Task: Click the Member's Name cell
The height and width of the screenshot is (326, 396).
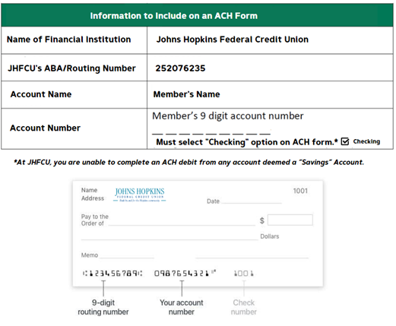Action: pyautogui.click(x=270, y=94)
